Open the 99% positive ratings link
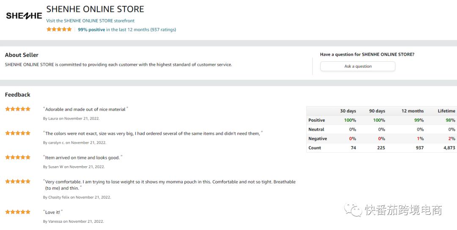This screenshot has height=230, width=457. (91, 30)
